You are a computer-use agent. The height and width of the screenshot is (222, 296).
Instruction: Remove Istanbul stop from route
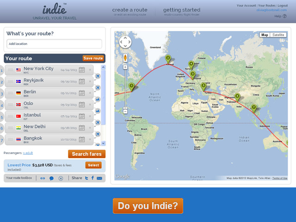point(90,116)
